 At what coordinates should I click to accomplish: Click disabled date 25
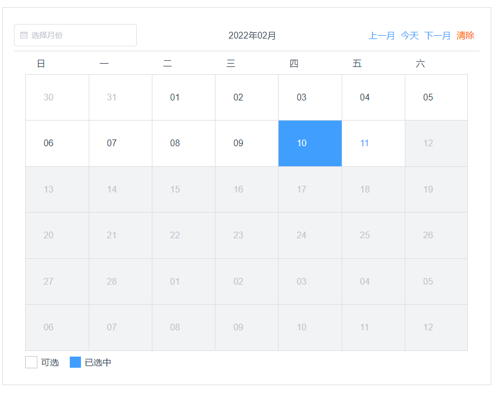pos(373,235)
